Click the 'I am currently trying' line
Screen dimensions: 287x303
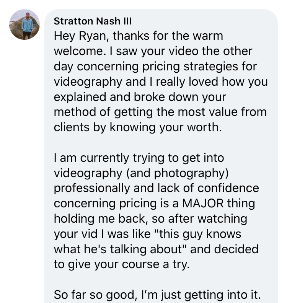tap(139, 158)
